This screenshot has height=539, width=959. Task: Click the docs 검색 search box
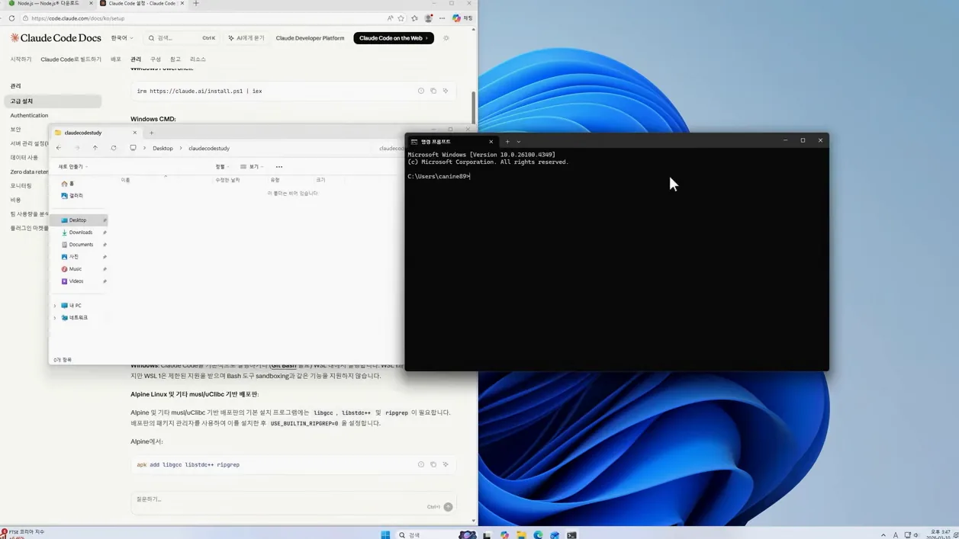click(x=182, y=38)
